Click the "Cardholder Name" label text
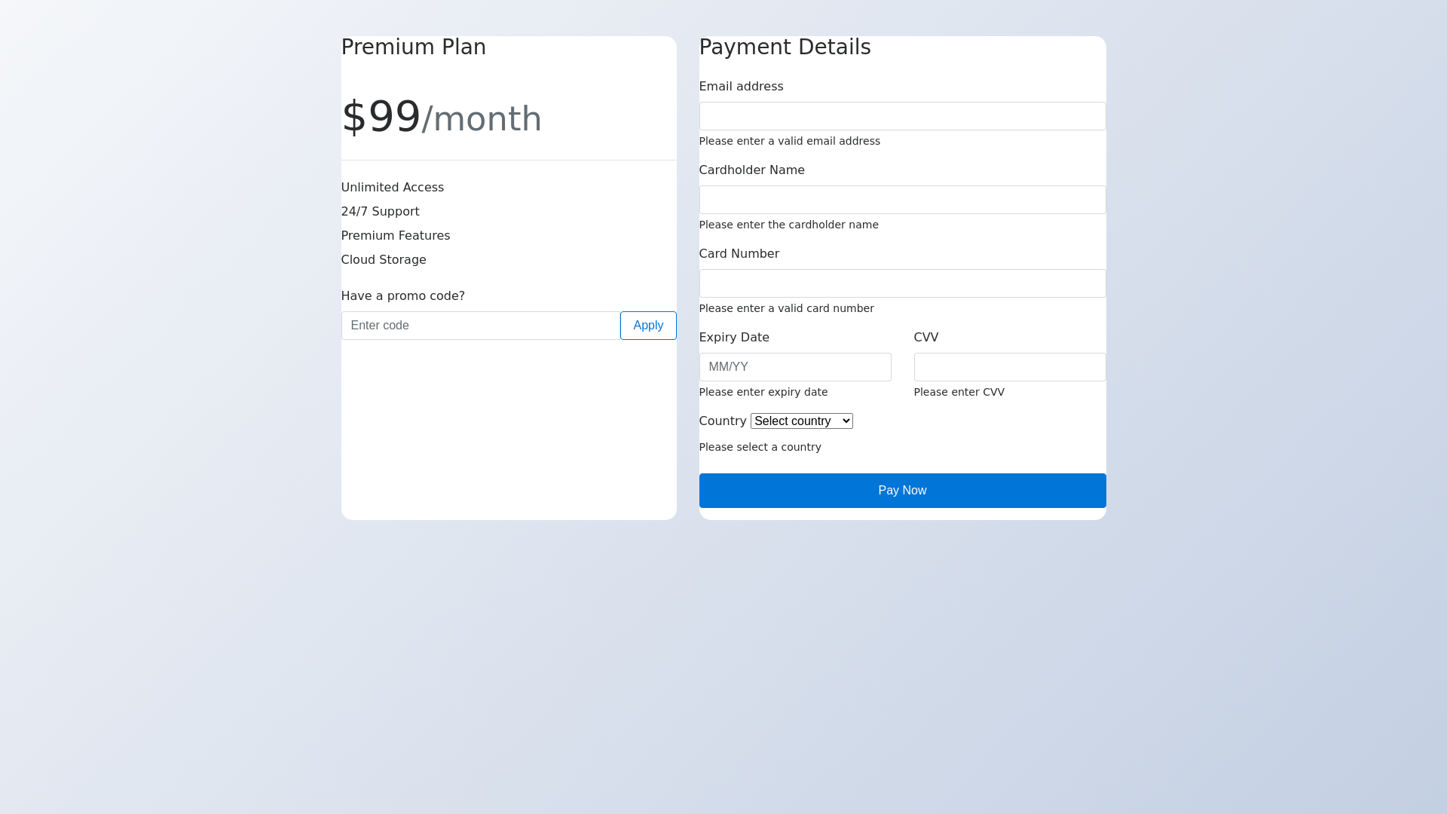 pos(751,170)
